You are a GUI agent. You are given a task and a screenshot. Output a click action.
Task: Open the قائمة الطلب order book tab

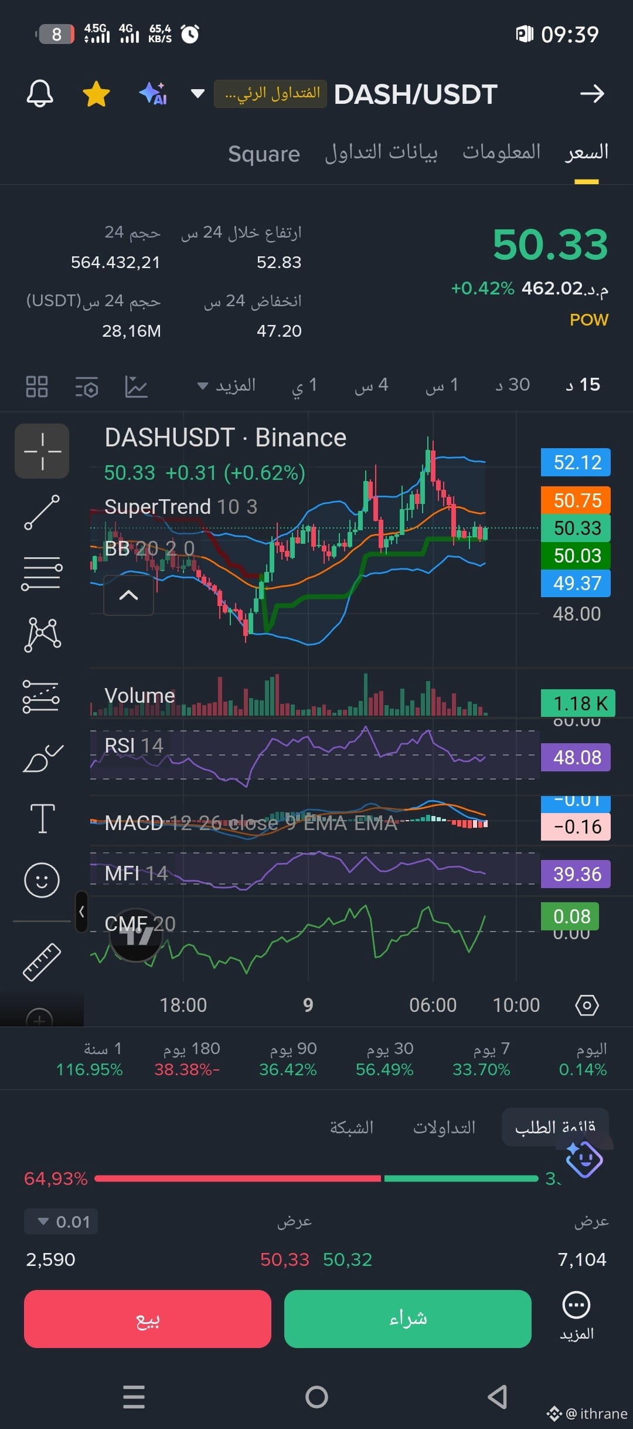[555, 1127]
